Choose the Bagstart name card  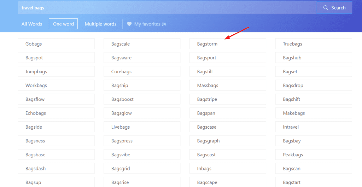314,182
